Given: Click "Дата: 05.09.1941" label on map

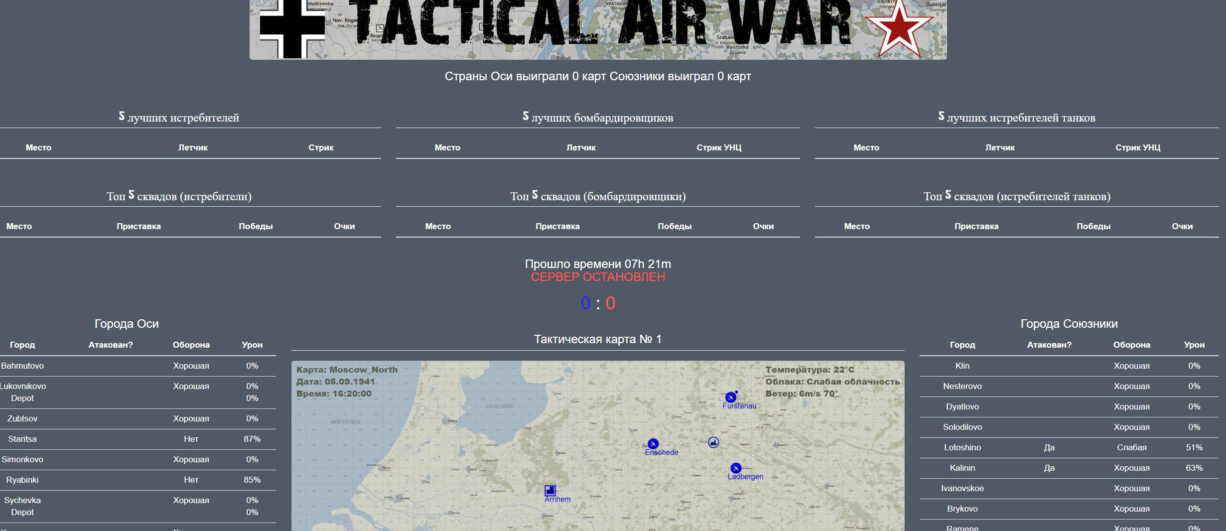Looking at the screenshot, I should tap(336, 382).
